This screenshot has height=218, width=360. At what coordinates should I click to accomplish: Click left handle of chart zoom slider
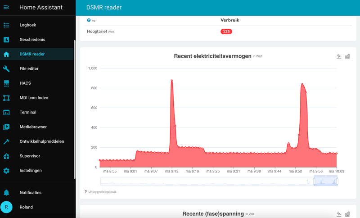(314, 182)
